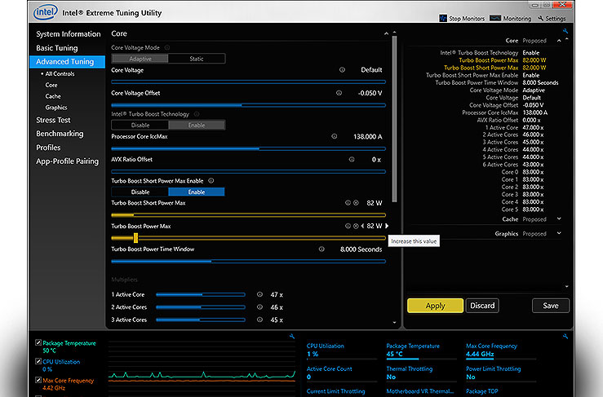The height and width of the screenshot is (397, 603).
Task: Click the scroll-down arrow of tuning panel
Action: tap(394, 323)
